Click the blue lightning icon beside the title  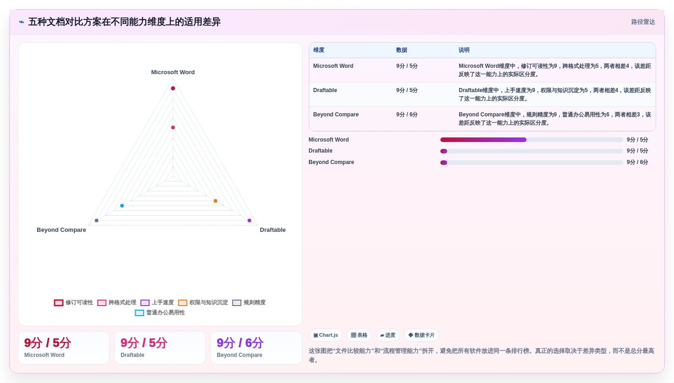(22, 22)
